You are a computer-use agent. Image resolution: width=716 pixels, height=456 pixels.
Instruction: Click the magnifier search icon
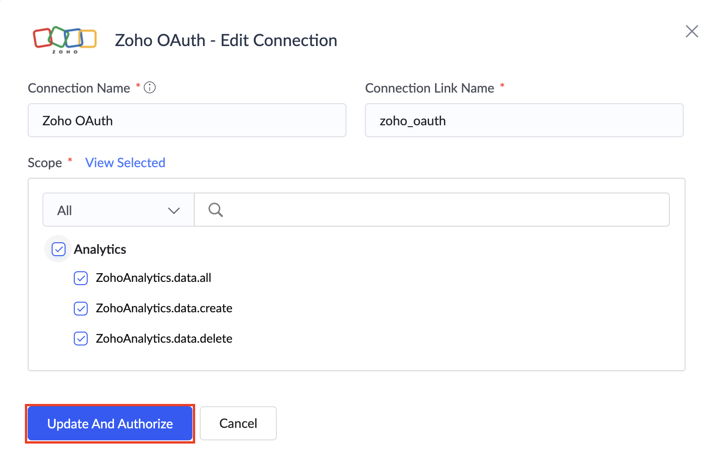(215, 210)
